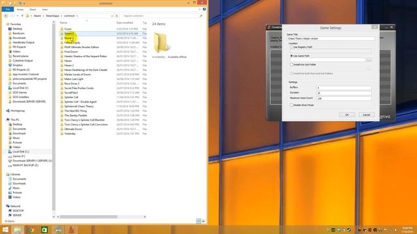Switch to details view icon in status bar
417x234 pixels.
[199, 221]
